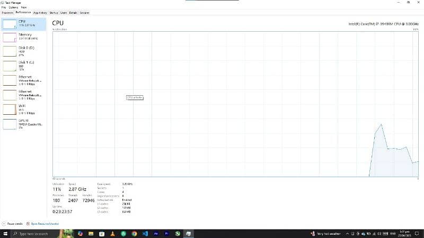Click the up time 0:23:23:57

(x=62, y=212)
